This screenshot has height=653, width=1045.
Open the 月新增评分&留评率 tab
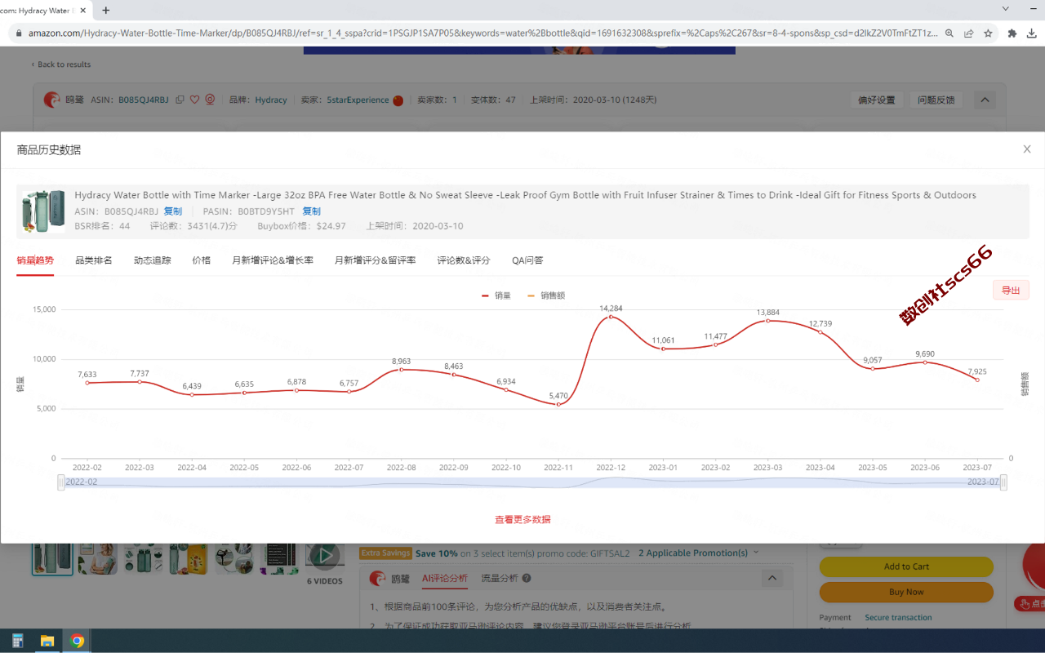pyautogui.click(x=376, y=260)
